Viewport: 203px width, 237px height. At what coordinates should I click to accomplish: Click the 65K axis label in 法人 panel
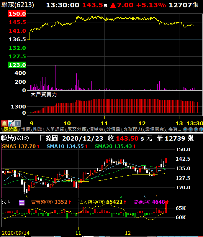click(x=181, y=208)
